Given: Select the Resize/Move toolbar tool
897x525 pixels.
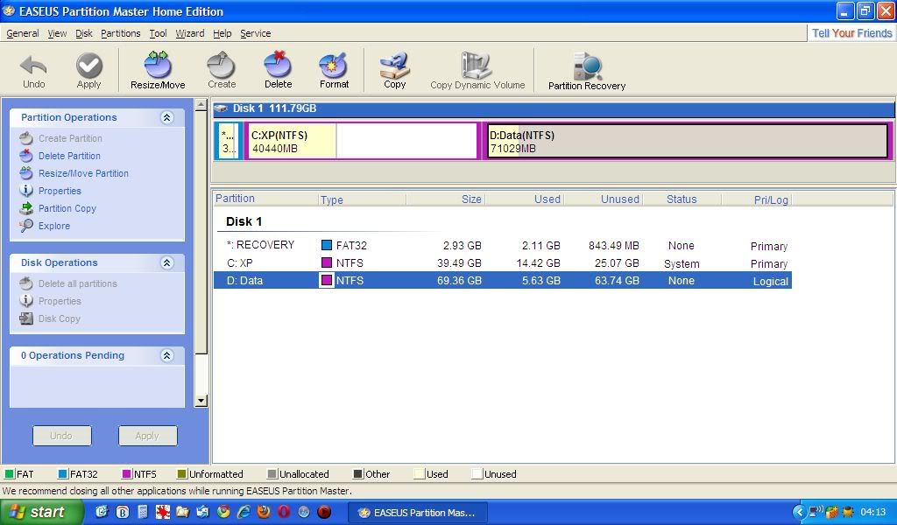Looking at the screenshot, I should click(158, 70).
